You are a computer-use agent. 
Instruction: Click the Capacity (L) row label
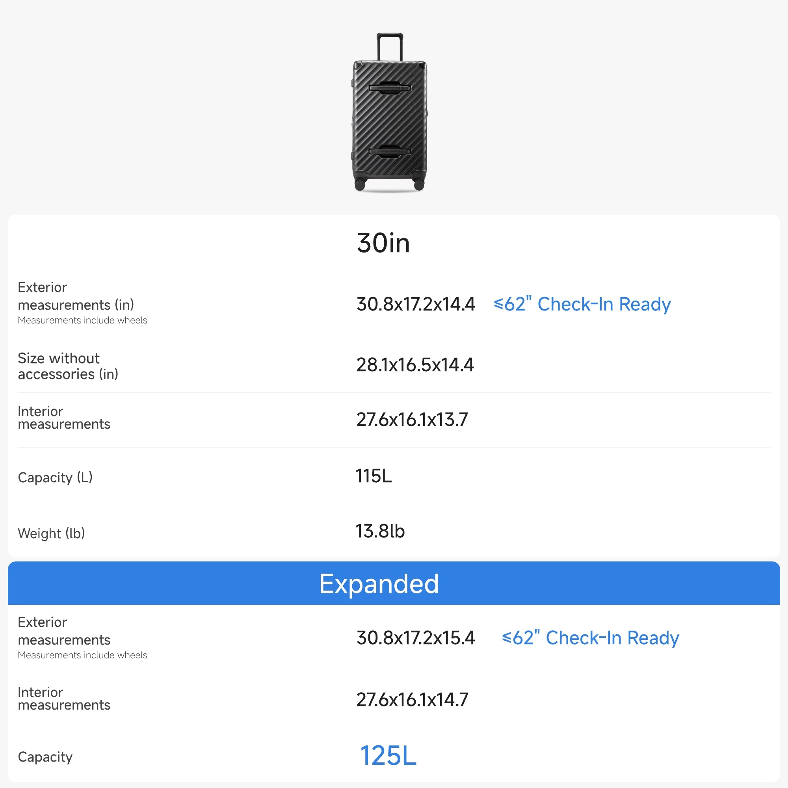point(55,477)
